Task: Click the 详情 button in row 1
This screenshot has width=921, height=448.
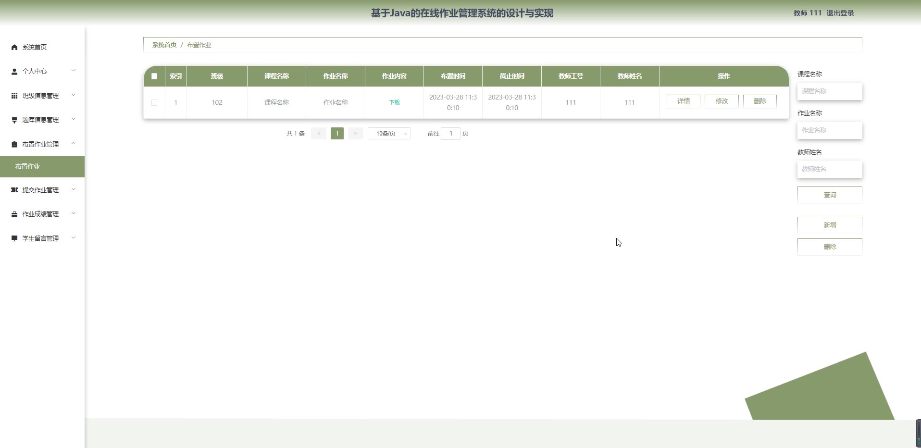Action: [684, 101]
